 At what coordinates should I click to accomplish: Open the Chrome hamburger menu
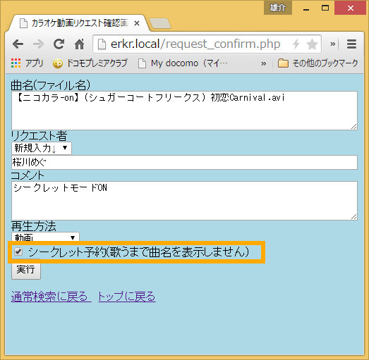pos(351,44)
